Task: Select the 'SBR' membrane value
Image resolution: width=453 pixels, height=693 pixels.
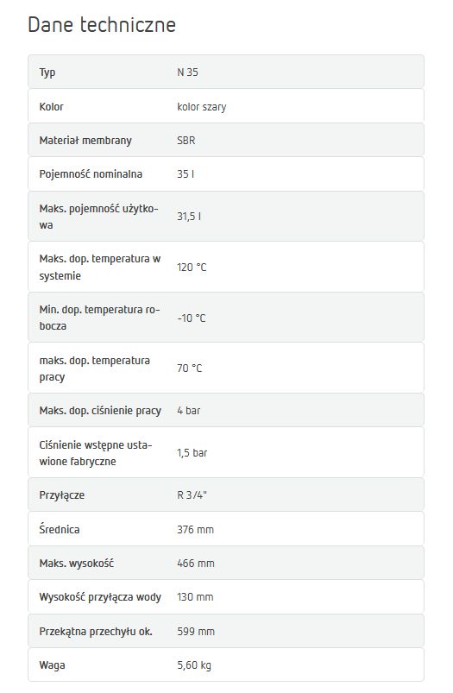Action: click(186, 141)
